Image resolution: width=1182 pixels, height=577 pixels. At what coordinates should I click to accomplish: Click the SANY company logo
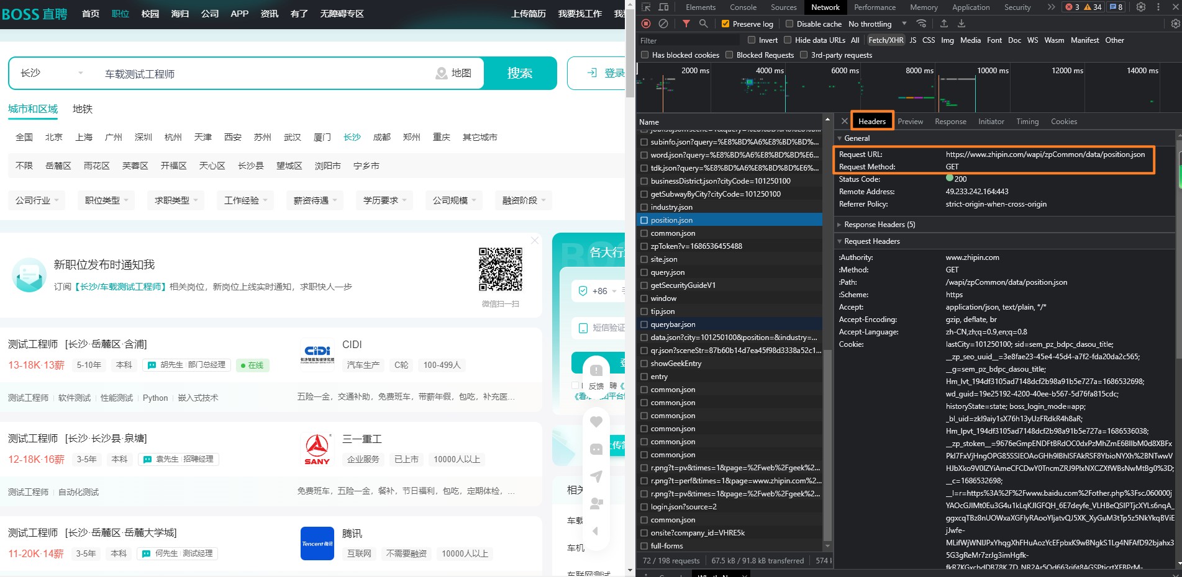pos(317,449)
